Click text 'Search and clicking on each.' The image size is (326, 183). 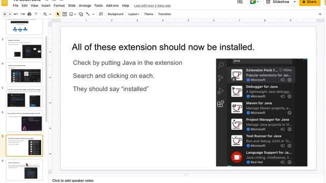114,76
